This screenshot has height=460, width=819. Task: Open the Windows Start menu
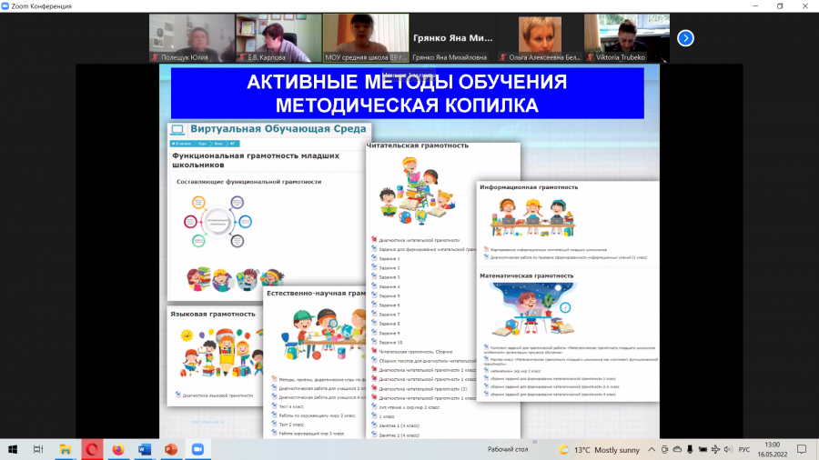coord(13,449)
